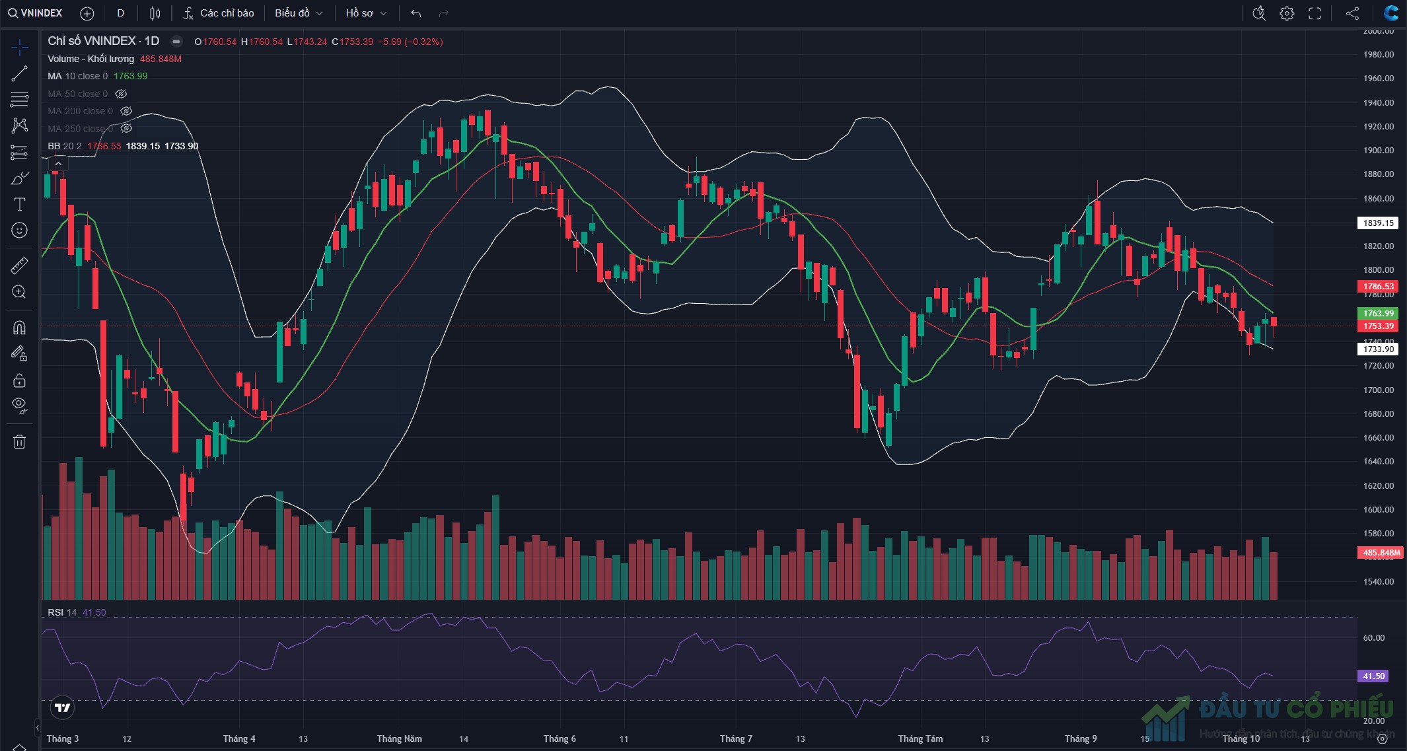The image size is (1407, 751).
Task: Show the hidden MA 200 indicator
Action: [x=126, y=111]
